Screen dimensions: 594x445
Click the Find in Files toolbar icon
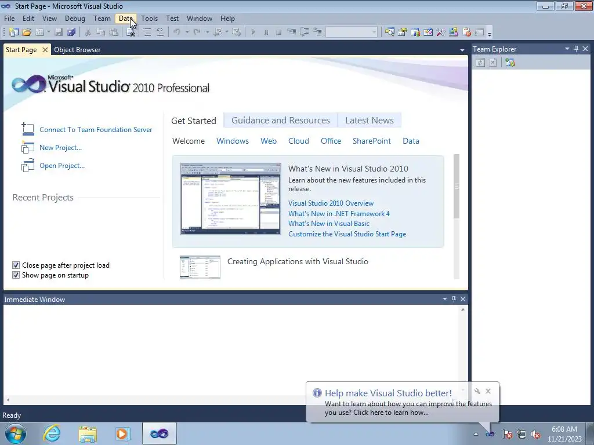point(131,32)
